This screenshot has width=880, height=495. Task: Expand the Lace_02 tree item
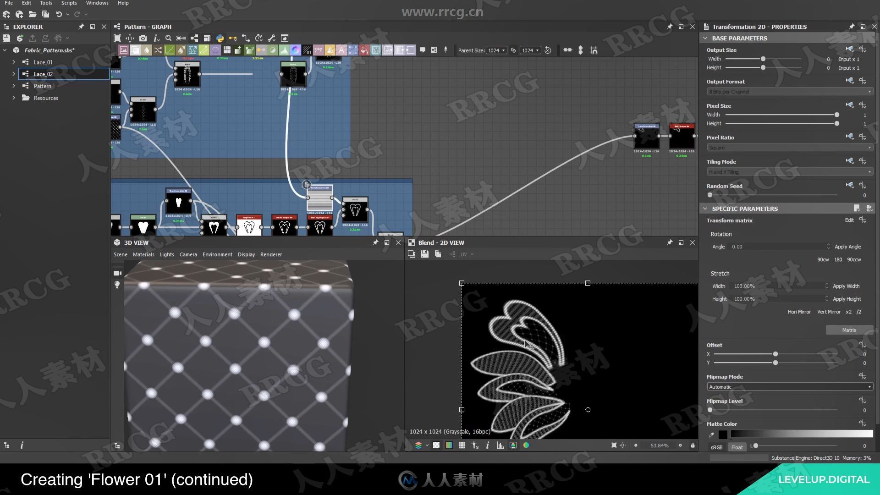(13, 74)
